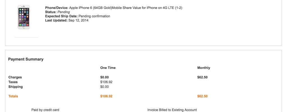The height and width of the screenshot is (112, 287).
Task: Click the orange Totals label
Action: point(13,96)
